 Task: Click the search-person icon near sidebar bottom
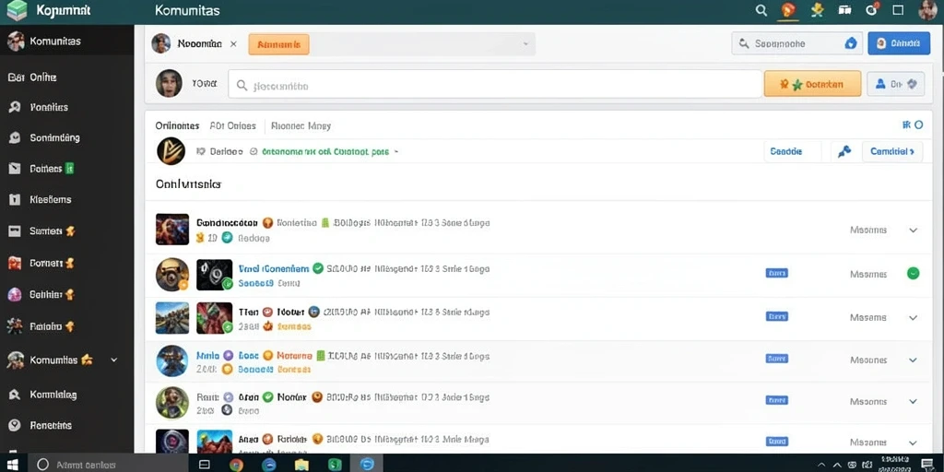15,395
